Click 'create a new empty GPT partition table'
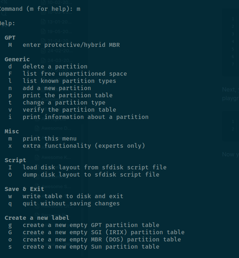Viewport: 239px width, 258px height. 91,225
